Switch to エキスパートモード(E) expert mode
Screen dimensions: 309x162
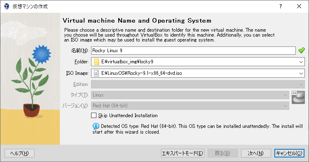183,153
